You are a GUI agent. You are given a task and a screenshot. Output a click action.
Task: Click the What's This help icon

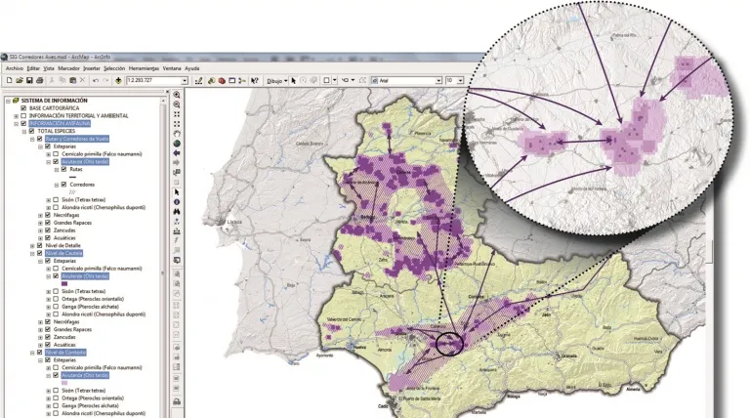tap(255, 81)
